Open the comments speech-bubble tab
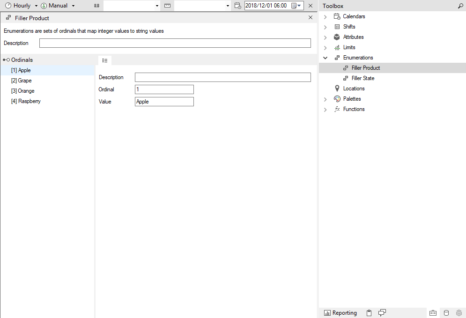 click(x=382, y=313)
